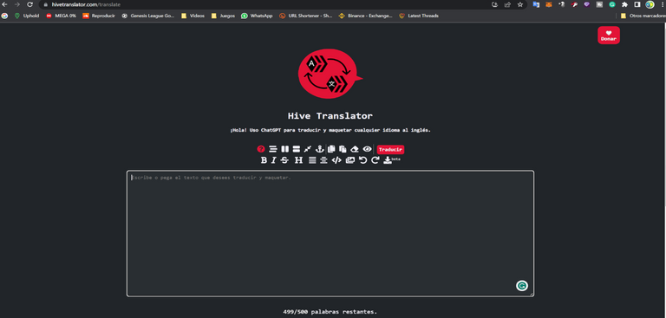Screen dimensions: 666x318
Task: Select the two-row layout icon
Action: coord(297,149)
